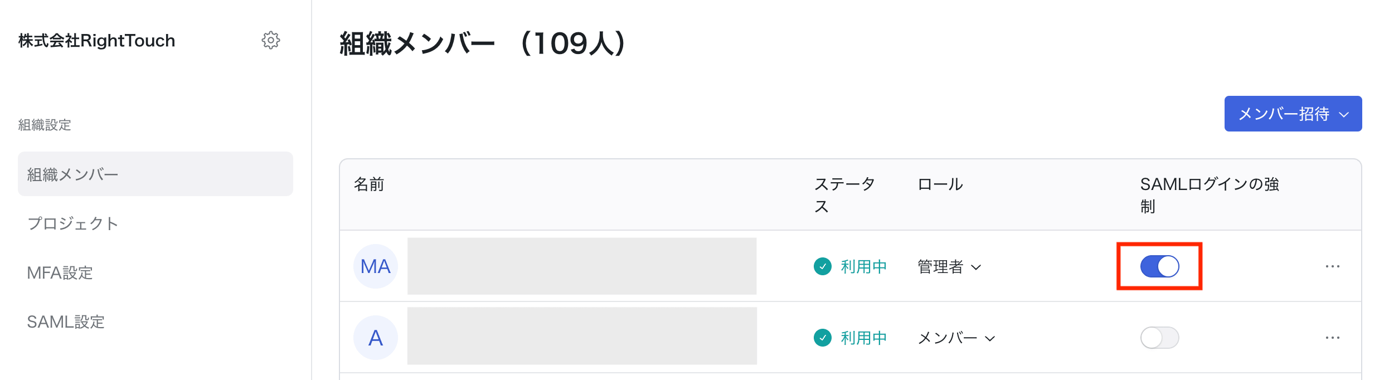Go to プロジェクト in the sidebar
The height and width of the screenshot is (380, 1389).
click(x=73, y=223)
